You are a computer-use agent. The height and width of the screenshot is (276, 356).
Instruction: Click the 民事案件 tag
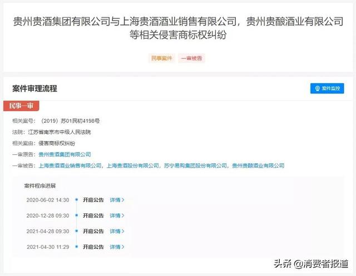click(x=162, y=58)
